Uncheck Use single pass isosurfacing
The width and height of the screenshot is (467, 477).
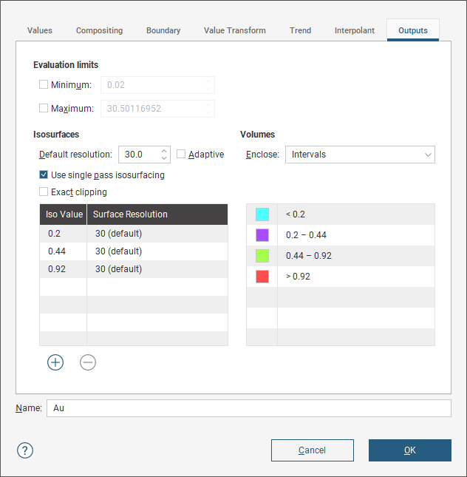point(44,175)
